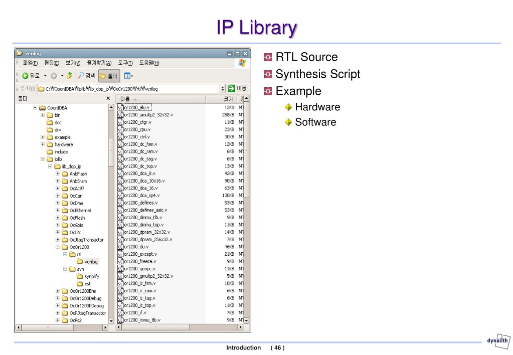
Task: Select the OcAc97 folder icon
Action: tap(65, 189)
